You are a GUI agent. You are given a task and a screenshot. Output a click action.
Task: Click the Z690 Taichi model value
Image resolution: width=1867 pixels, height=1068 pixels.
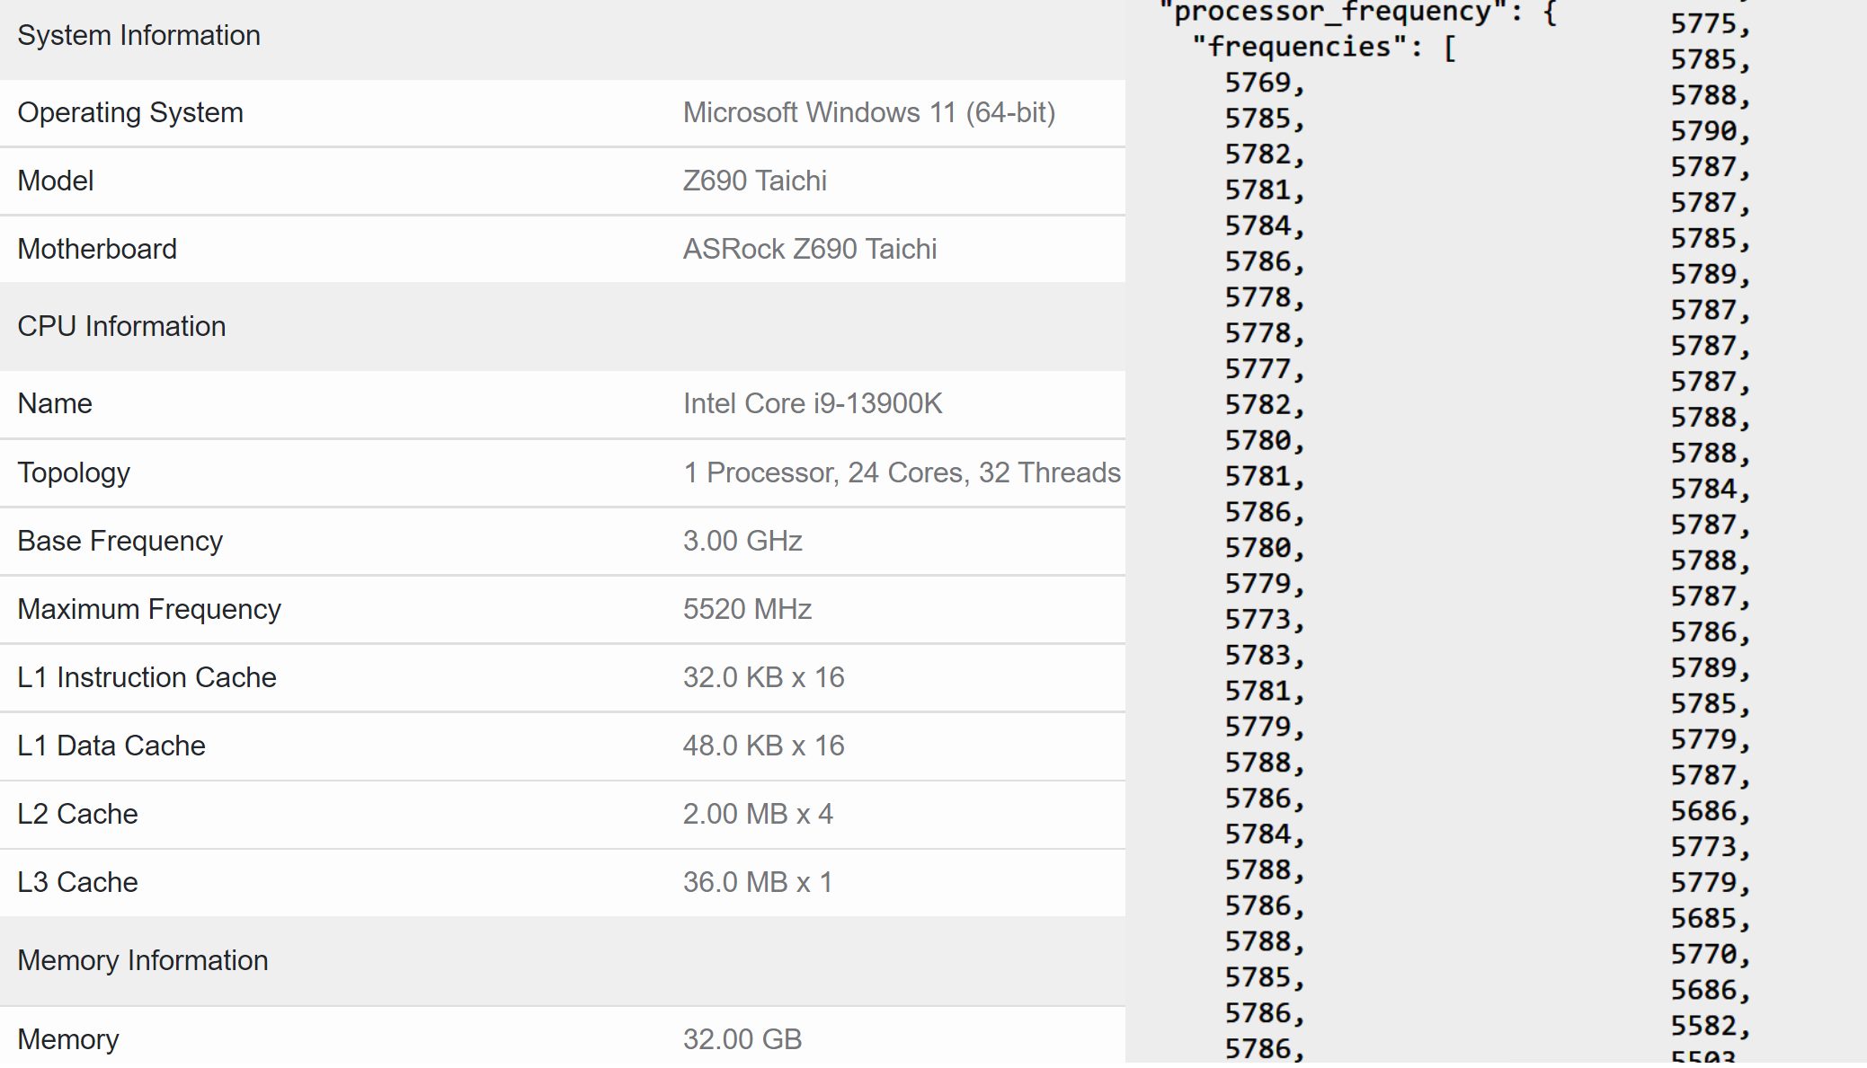click(x=754, y=181)
